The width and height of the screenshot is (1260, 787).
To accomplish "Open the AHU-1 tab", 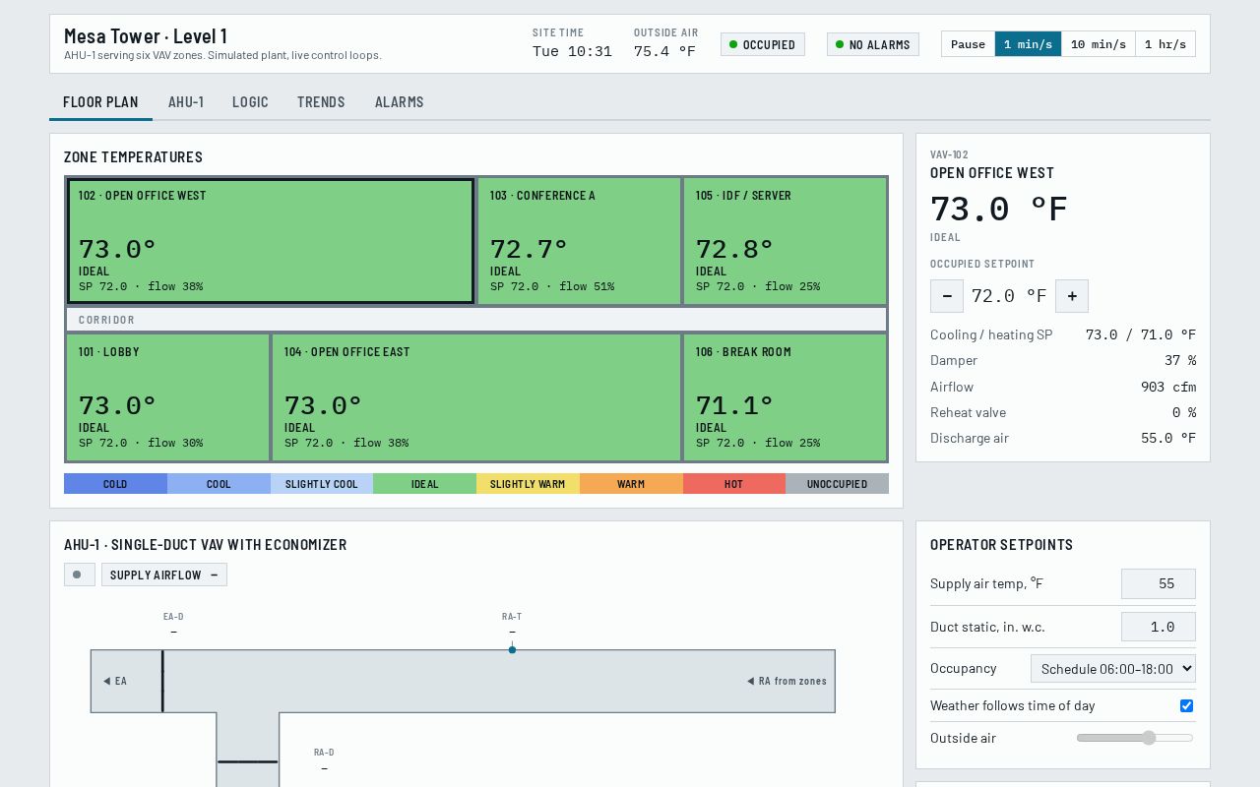I will 186,102.
